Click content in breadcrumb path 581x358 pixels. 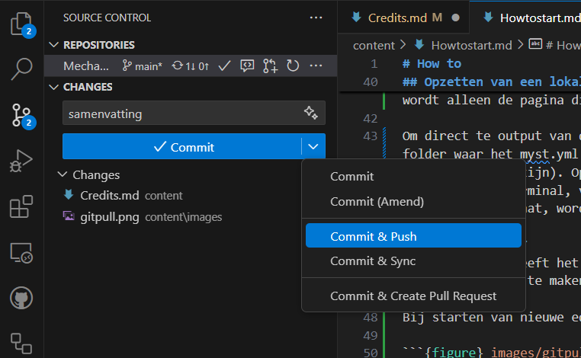pyautogui.click(x=374, y=45)
